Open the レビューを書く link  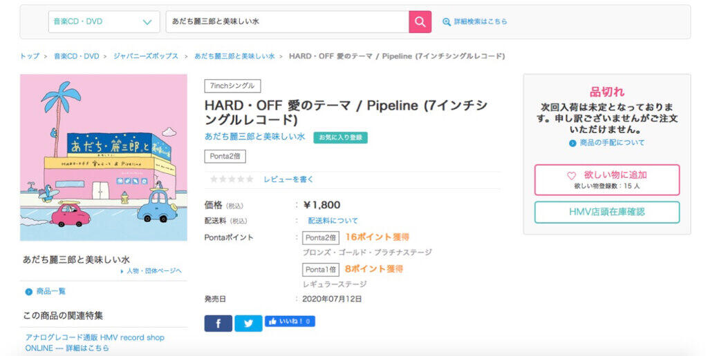coord(288,179)
